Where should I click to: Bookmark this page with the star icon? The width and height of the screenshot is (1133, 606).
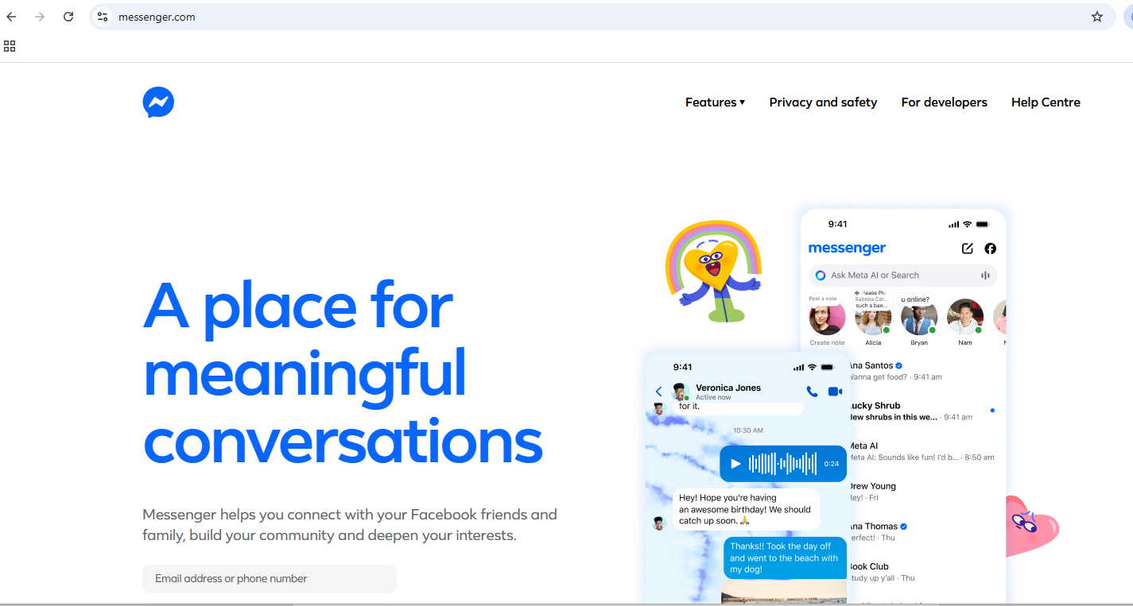click(1097, 17)
